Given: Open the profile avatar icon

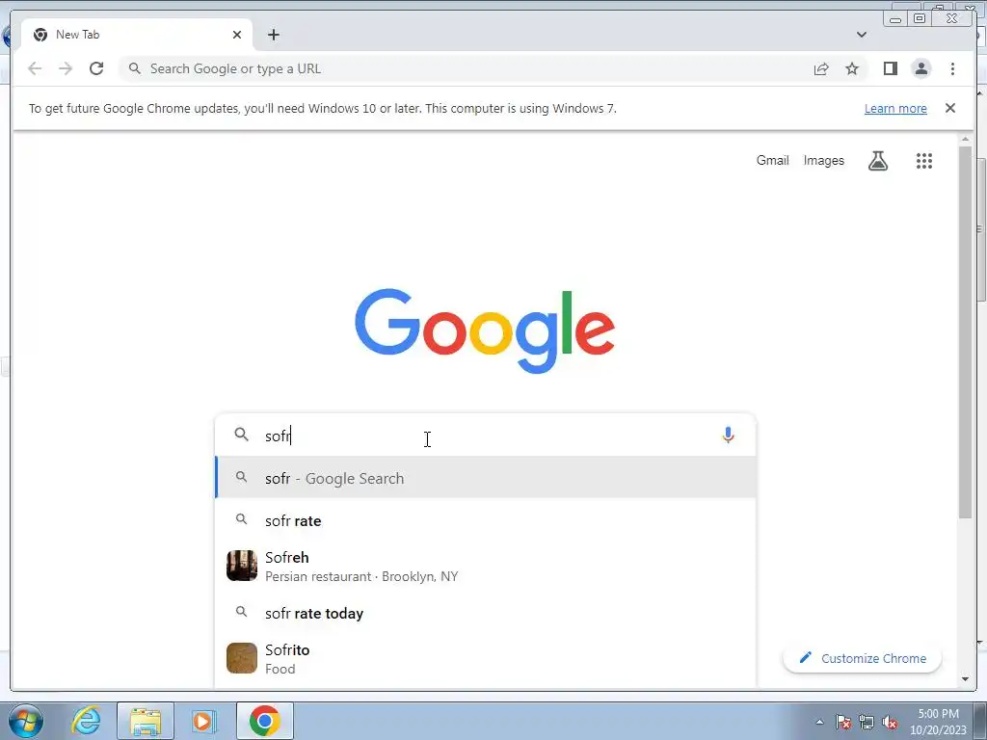Looking at the screenshot, I should 920,68.
